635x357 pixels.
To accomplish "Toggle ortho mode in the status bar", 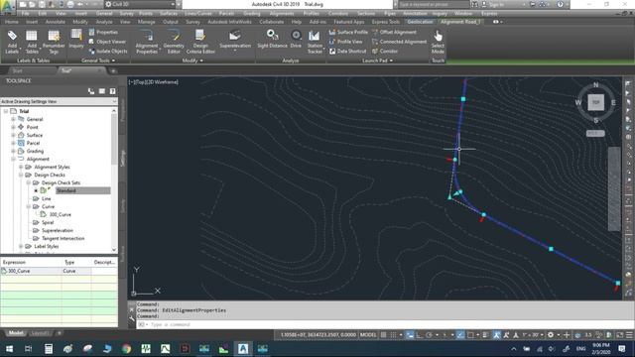I will 419,335.
